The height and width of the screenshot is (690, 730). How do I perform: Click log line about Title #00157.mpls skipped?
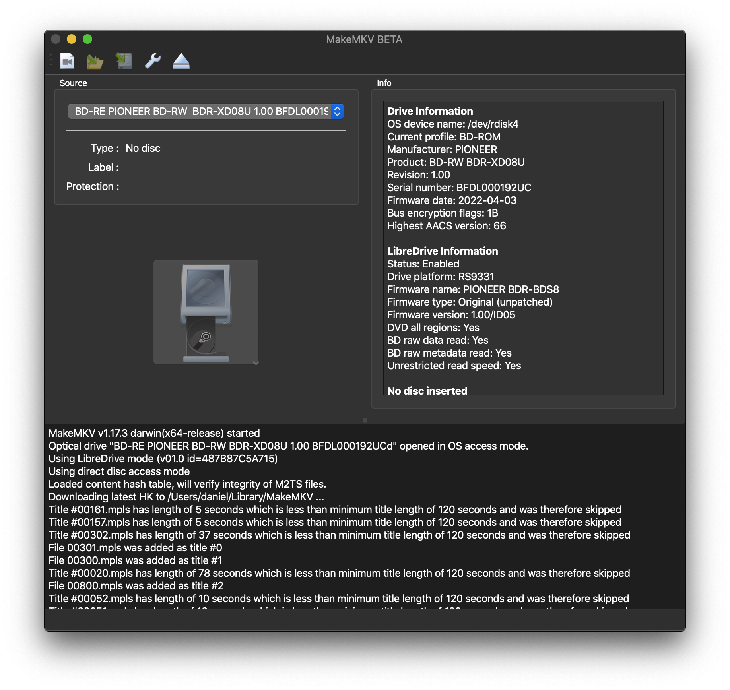point(335,522)
